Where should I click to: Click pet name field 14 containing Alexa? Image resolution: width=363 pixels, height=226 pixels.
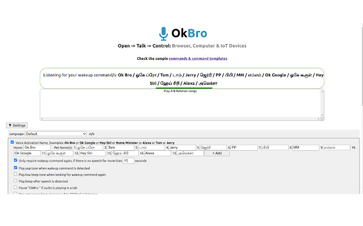coord(158,153)
